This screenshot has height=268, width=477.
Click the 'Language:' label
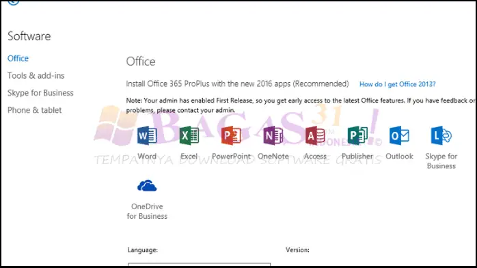coord(143,250)
